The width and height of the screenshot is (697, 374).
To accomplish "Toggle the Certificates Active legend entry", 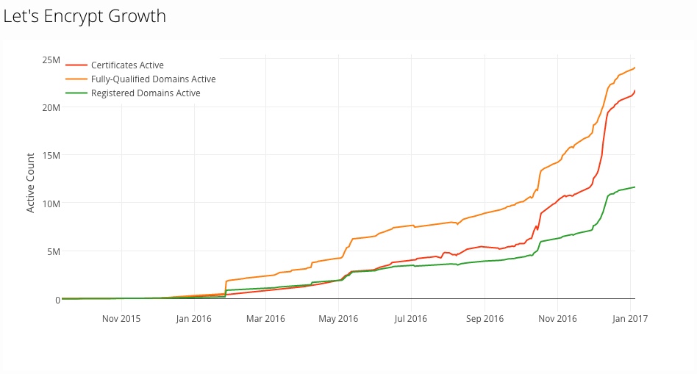I will [115, 65].
